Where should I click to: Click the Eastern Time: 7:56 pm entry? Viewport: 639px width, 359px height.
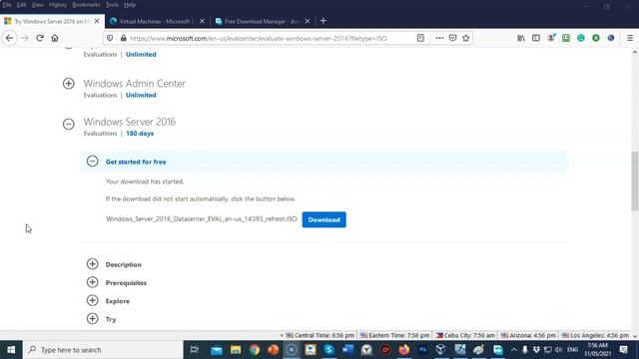click(395, 335)
